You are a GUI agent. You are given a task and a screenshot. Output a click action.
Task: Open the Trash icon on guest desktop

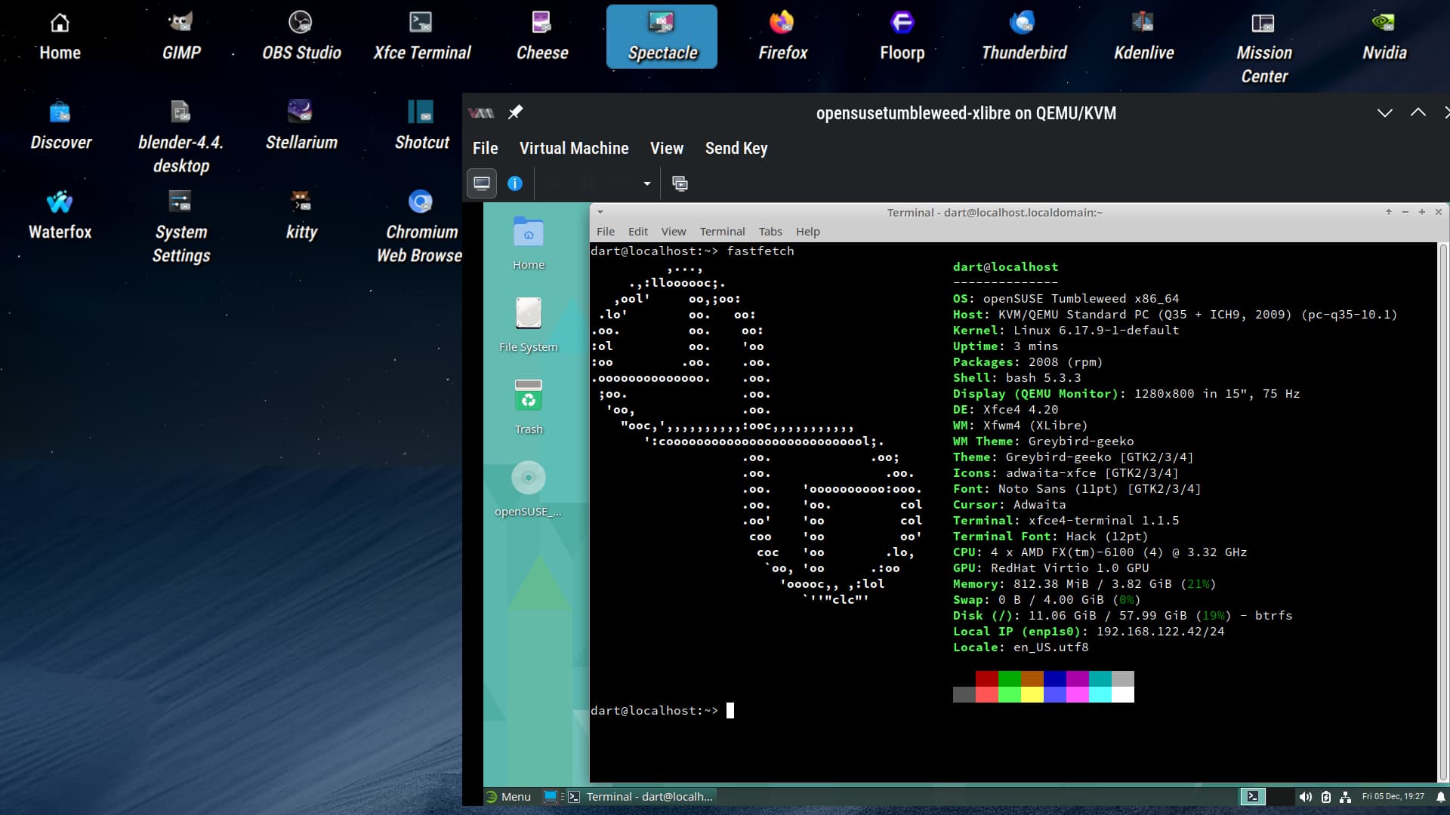(x=528, y=396)
